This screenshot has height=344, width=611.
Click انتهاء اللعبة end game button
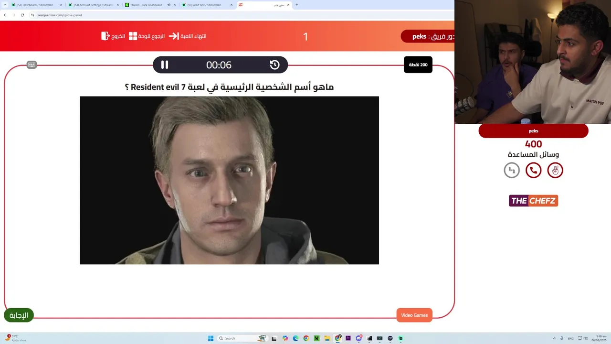pos(188,36)
